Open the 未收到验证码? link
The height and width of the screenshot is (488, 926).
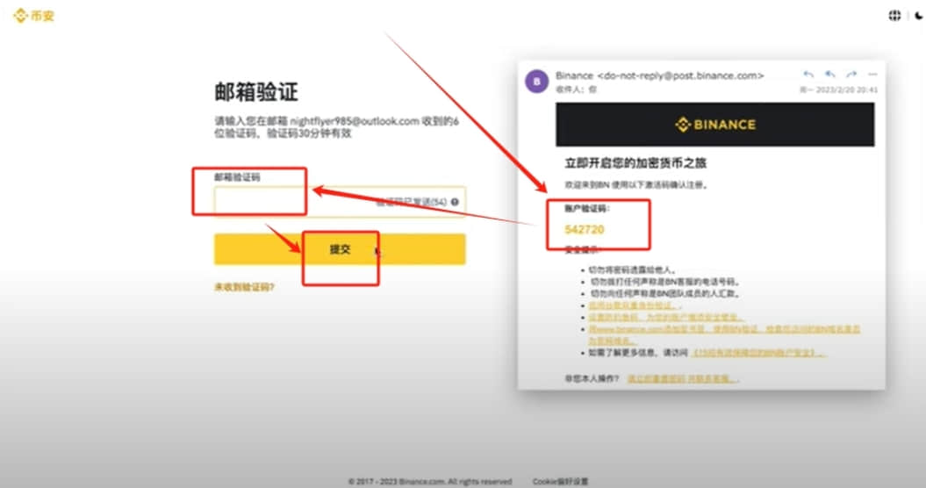point(244,287)
